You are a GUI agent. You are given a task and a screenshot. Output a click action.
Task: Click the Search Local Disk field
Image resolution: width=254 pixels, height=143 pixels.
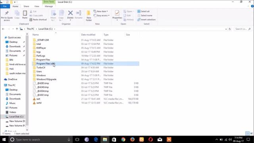click(x=242, y=29)
